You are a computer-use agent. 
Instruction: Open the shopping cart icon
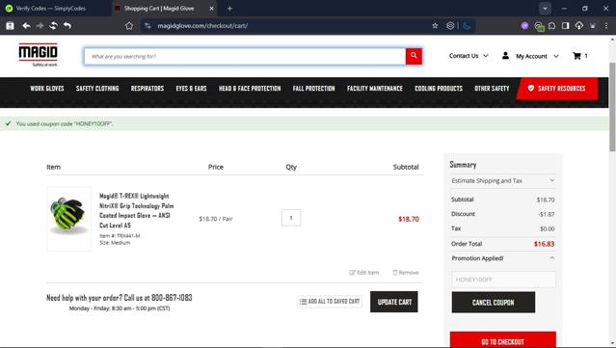pos(576,56)
